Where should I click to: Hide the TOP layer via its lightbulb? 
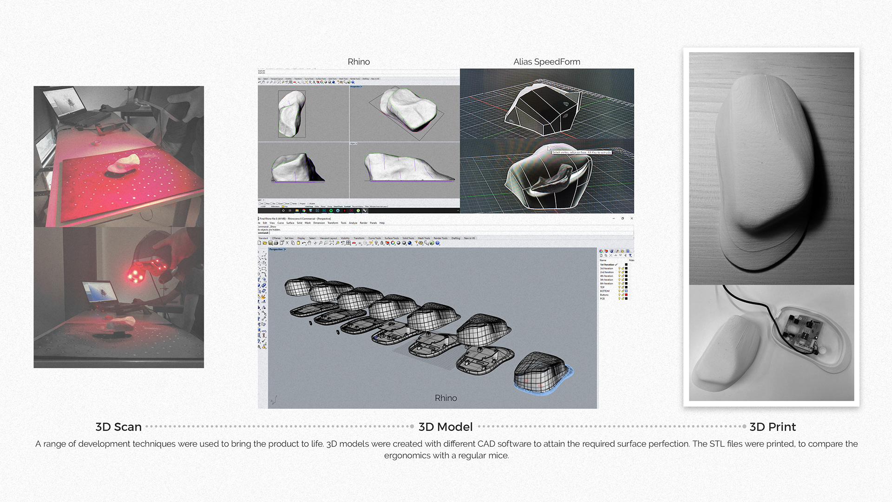619,287
